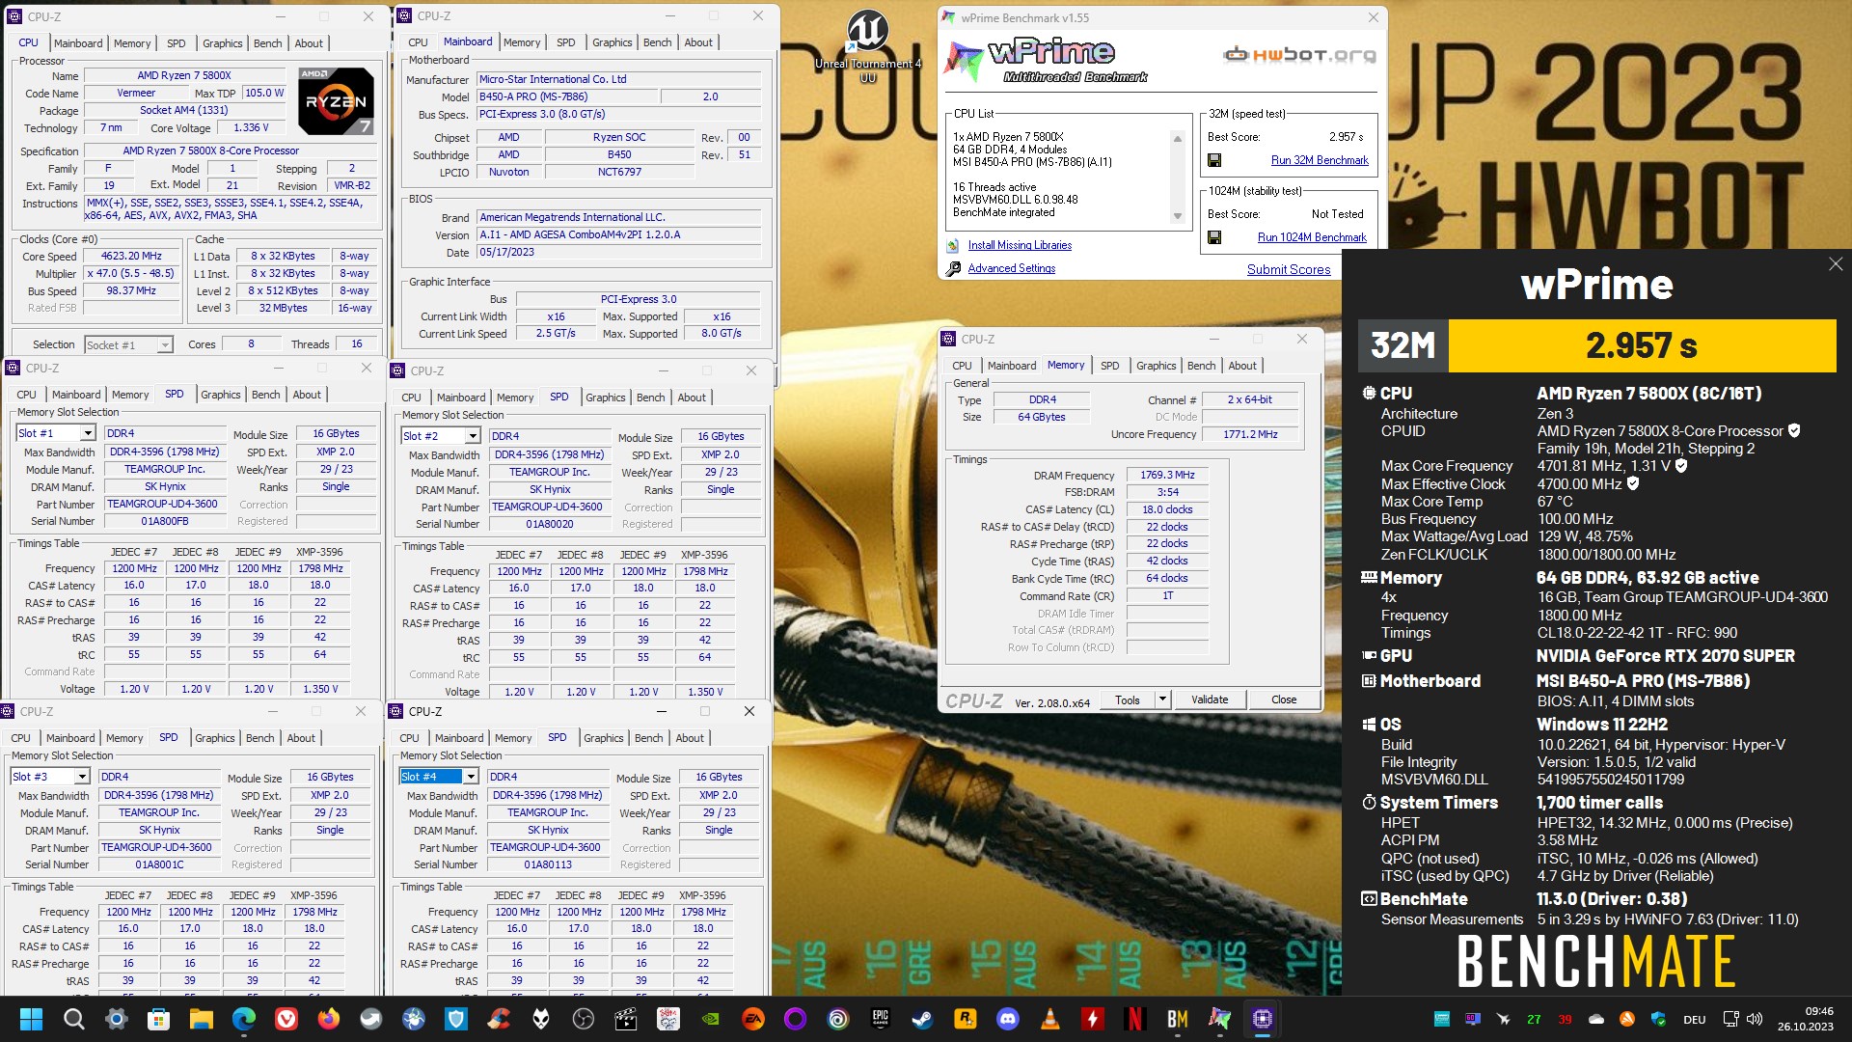This screenshot has height=1042, width=1852.
Task: Click the Windows Start button
Action: coord(31,1019)
